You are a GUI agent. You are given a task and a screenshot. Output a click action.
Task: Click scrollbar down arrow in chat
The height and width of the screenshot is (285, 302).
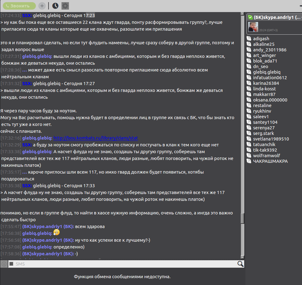(x=242, y=257)
